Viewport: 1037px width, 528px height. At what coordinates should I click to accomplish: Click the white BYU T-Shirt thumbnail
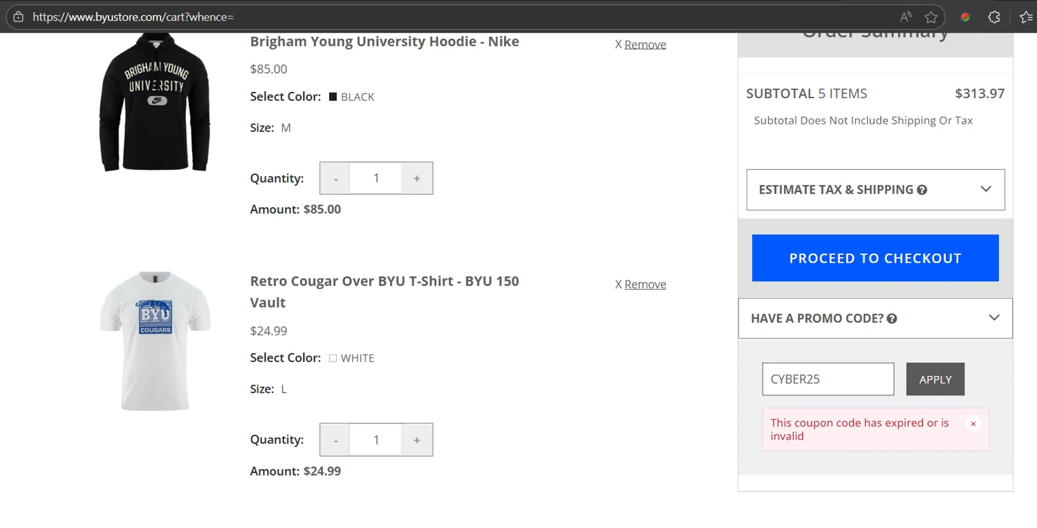tap(155, 341)
